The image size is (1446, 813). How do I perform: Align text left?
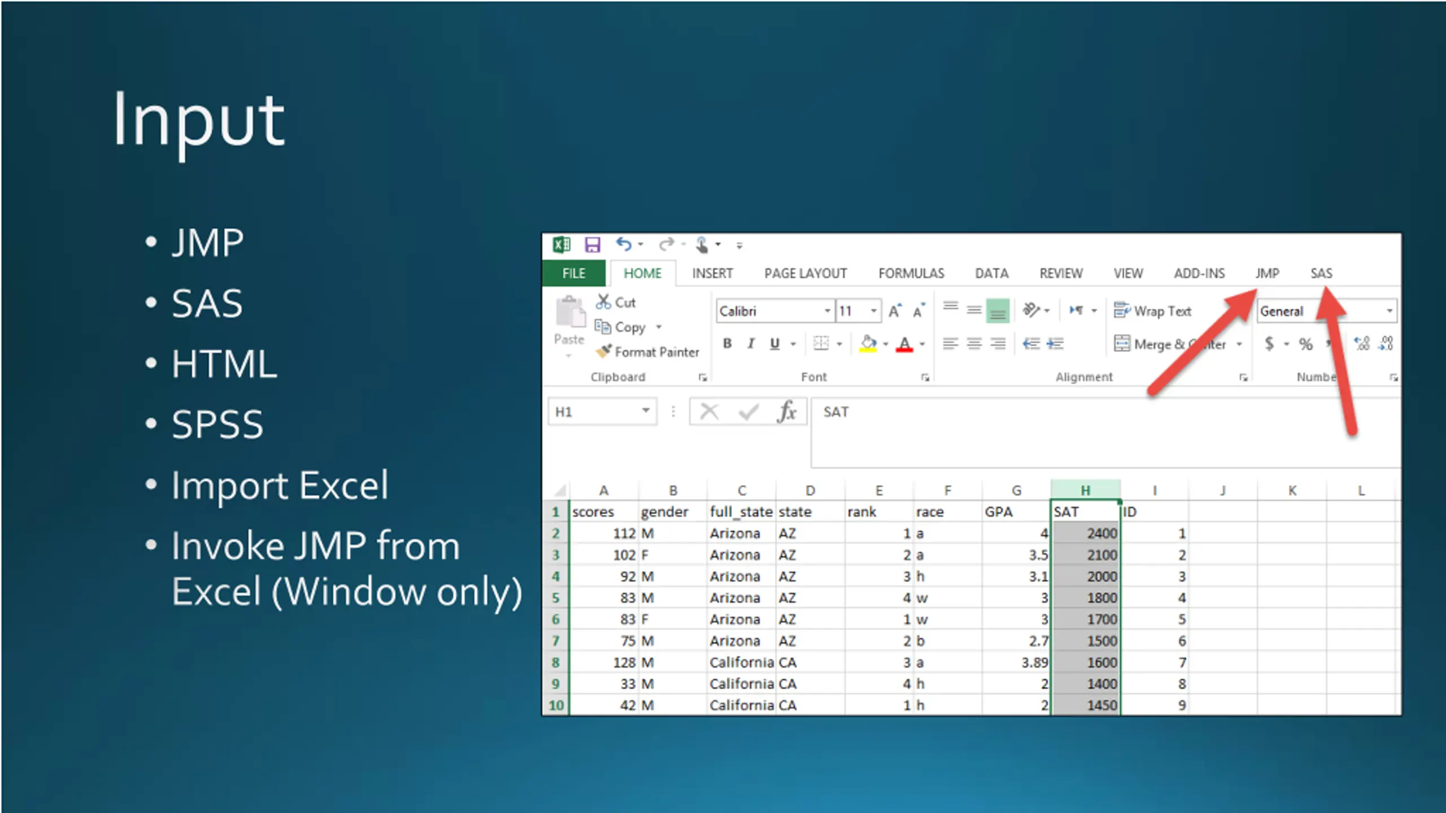tap(951, 343)
